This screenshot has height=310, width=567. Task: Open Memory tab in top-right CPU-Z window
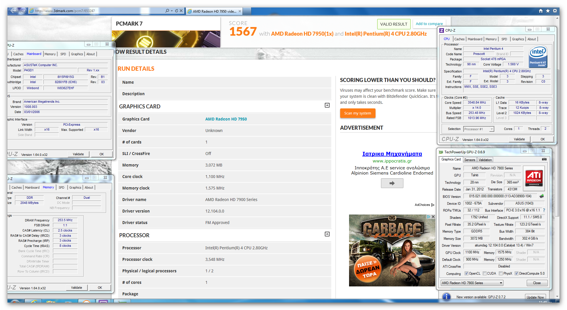tap(491, 39)
